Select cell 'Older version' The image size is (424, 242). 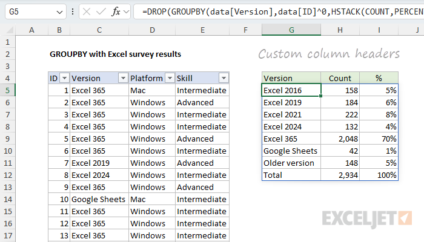[x=291, y=163]
